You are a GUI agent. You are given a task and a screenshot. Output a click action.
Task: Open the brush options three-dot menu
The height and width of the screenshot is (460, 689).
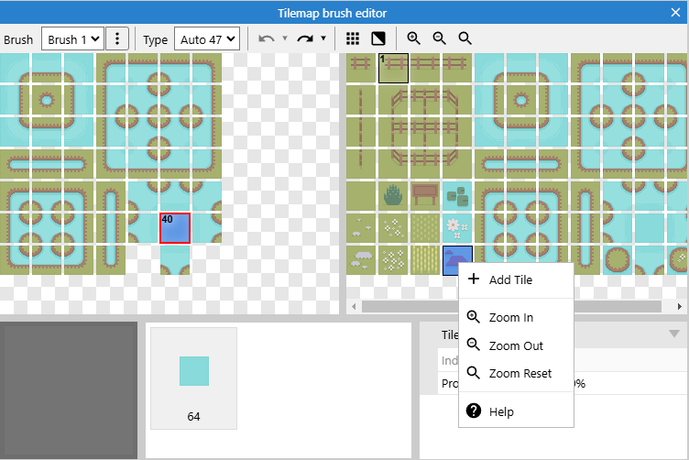116,39
